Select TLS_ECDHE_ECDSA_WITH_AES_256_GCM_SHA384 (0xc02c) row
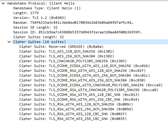This screenshot has height=122, width=168. (x=84, y=75)
